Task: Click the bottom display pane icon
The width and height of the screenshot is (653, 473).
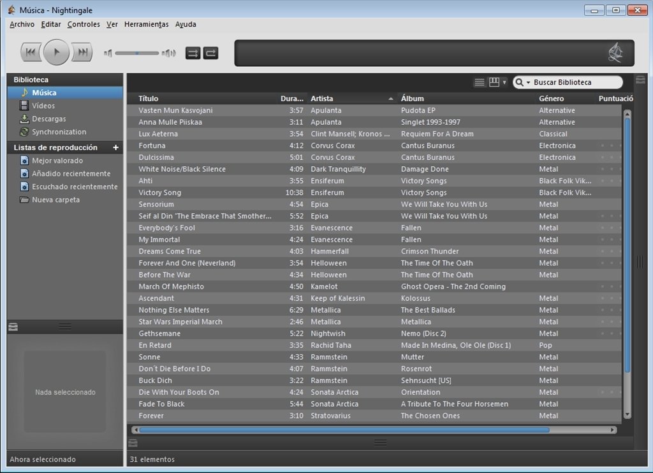Action: pyautogui.click(x=133, y=443)
